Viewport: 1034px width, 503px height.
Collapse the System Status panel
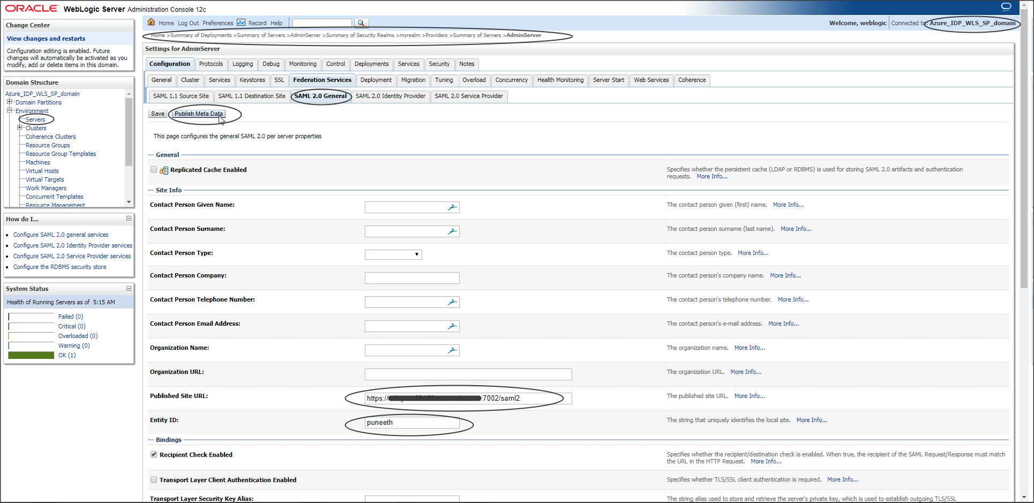click(x=129, y=289)
